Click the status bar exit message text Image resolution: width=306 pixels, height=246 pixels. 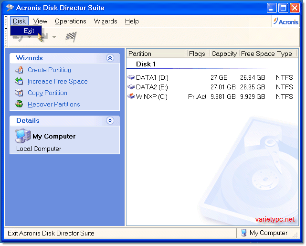pos(51,233)
